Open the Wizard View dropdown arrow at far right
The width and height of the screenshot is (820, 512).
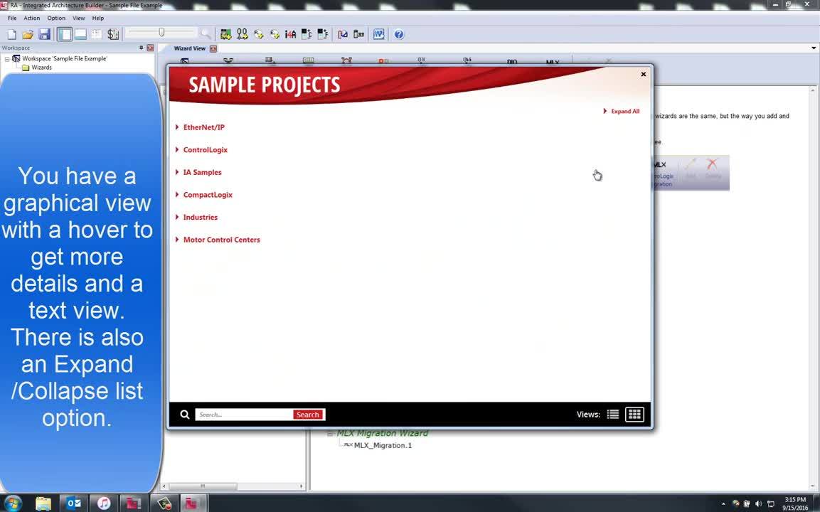814,48
